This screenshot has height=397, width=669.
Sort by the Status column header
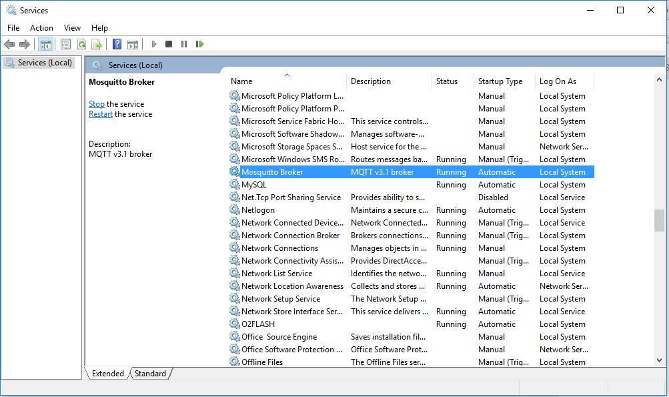coord(447,81)
